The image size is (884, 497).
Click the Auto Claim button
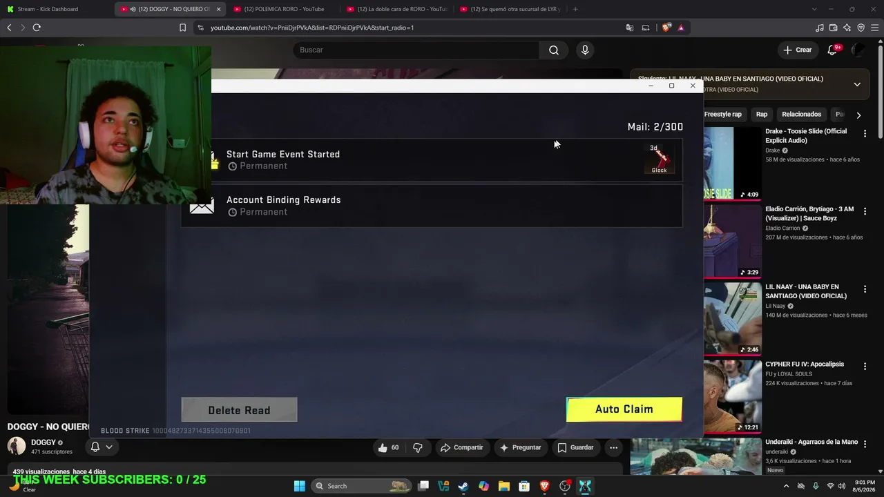624,409
